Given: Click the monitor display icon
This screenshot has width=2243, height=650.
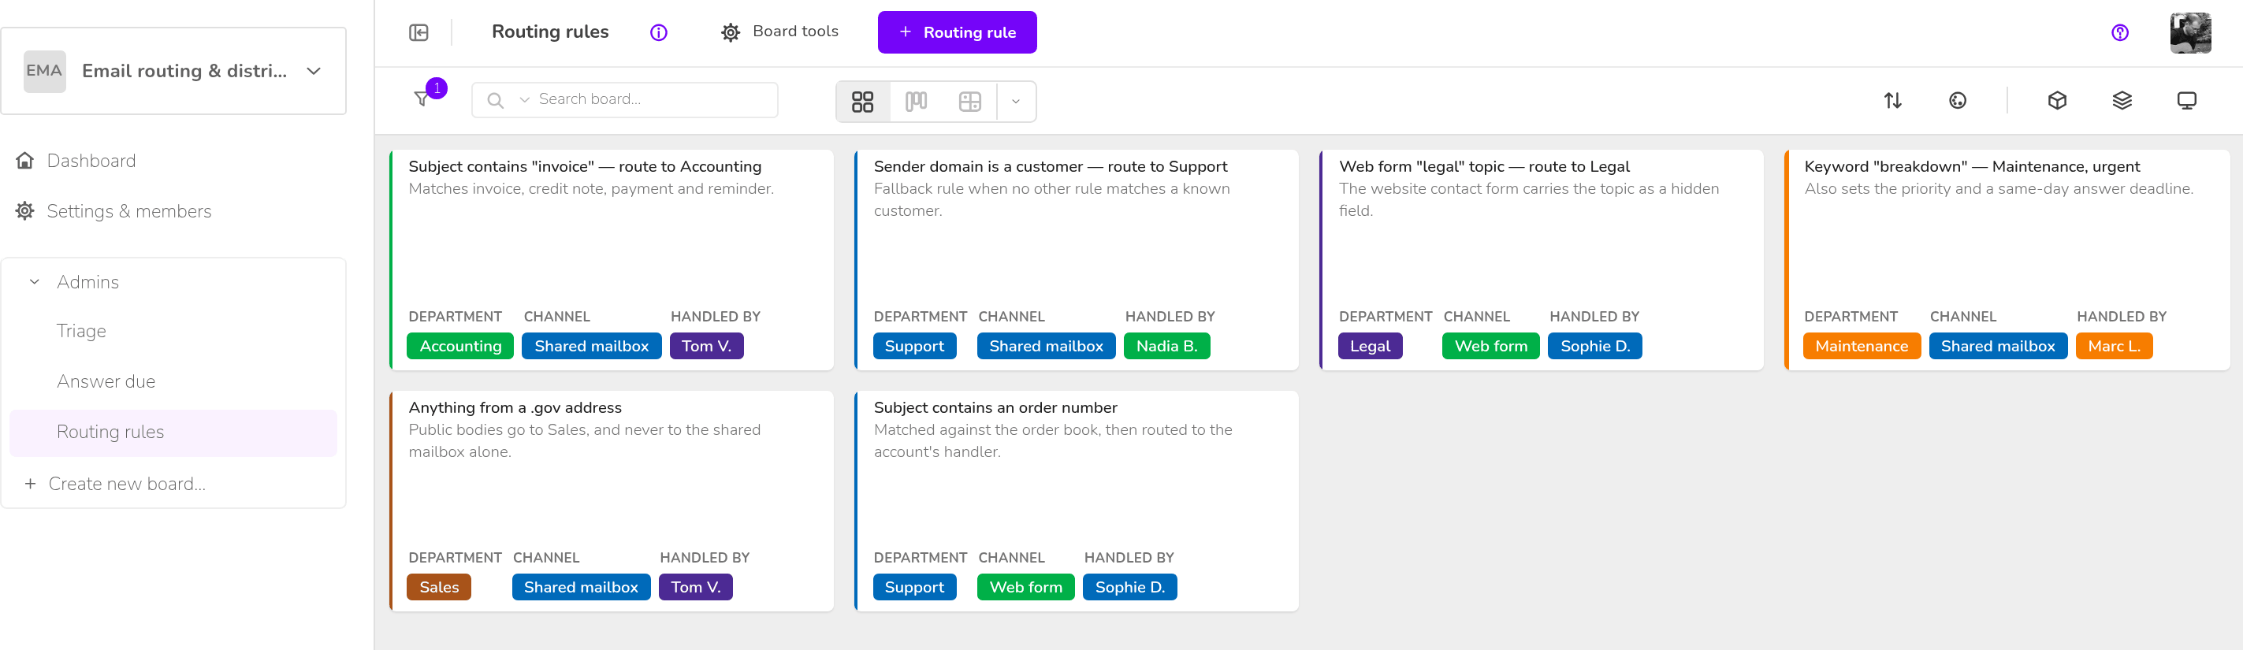Looking at the screenshot, I should (x=2186, y=101).
